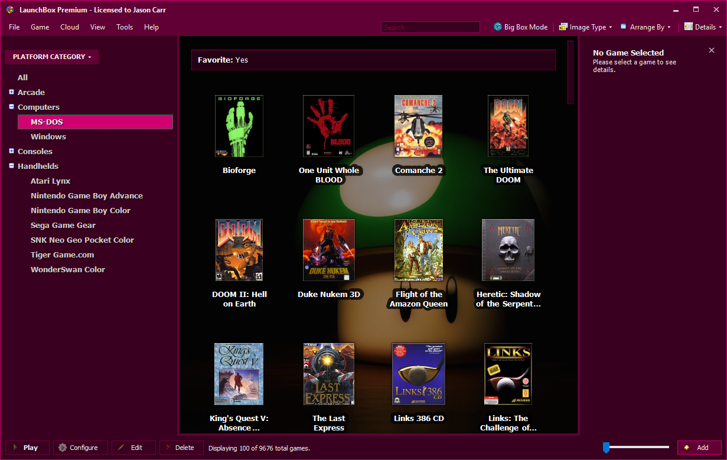Click the Edit button label
This screenshot has width=727, height=460.
click(136, 448)
